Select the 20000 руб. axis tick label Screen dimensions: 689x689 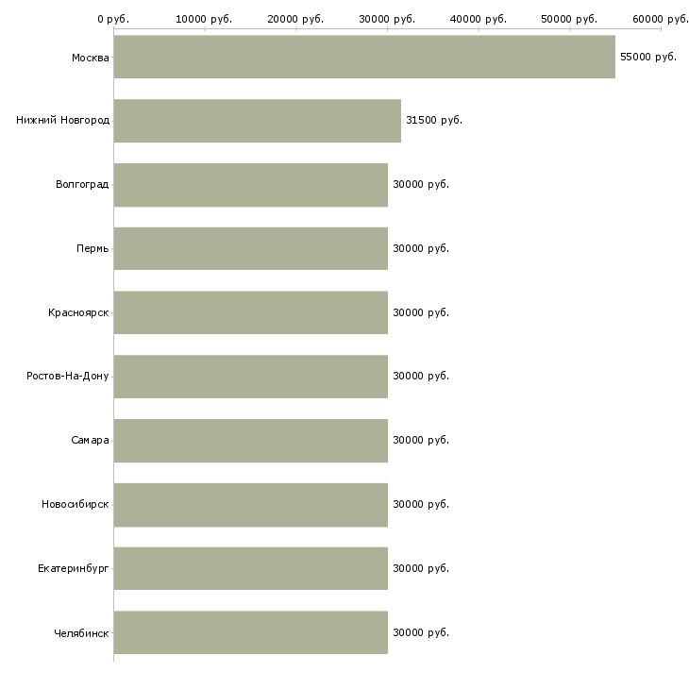pyautogui.click(x=295, y=19)
